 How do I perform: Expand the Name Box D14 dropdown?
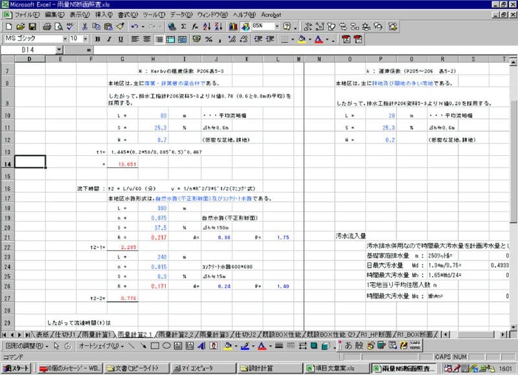coord(59,50)
